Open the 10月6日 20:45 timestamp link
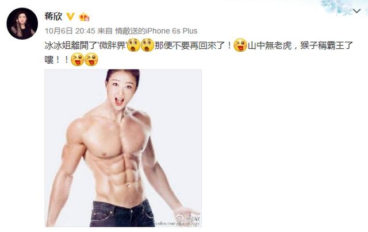Image resolution: width=368 pixels, height=232 pixels. [70, 30]
